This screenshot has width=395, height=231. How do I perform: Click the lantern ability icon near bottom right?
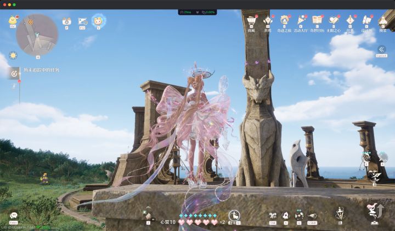pyautogui.click(x=340, y=213)
